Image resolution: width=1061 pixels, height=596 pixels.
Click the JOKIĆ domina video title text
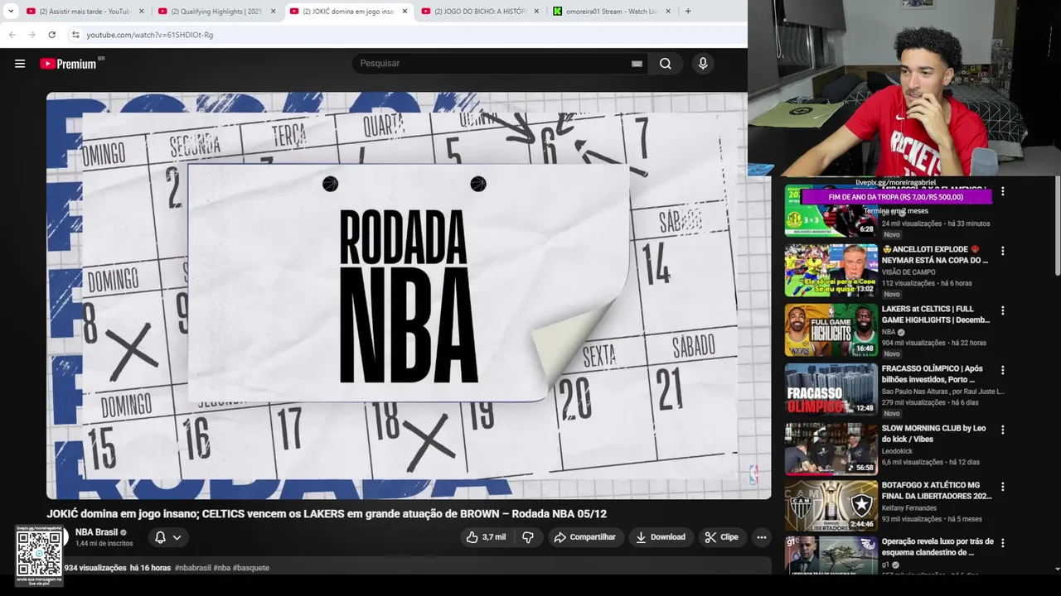327,514
